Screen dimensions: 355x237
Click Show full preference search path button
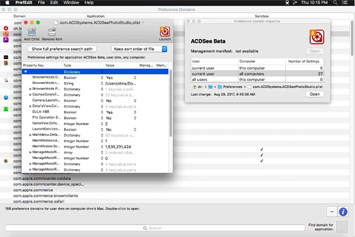pyautogui.click(x=62, y=49)
